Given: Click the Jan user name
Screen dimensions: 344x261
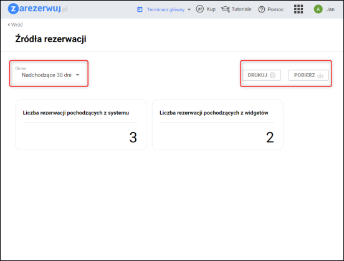Looking at the screenshot, I should pyautogui.click(x=330, y=9).
